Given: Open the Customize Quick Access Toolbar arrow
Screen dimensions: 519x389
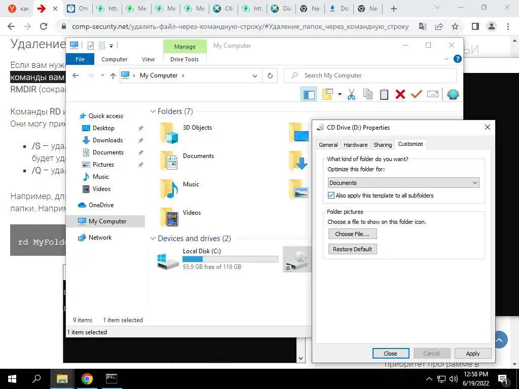Looking at the screenshot, I should tap(111, 46).
